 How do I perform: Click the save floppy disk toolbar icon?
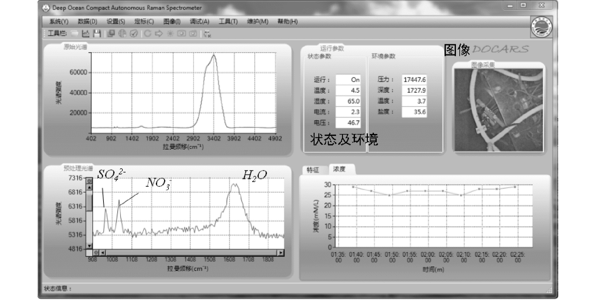97,33
